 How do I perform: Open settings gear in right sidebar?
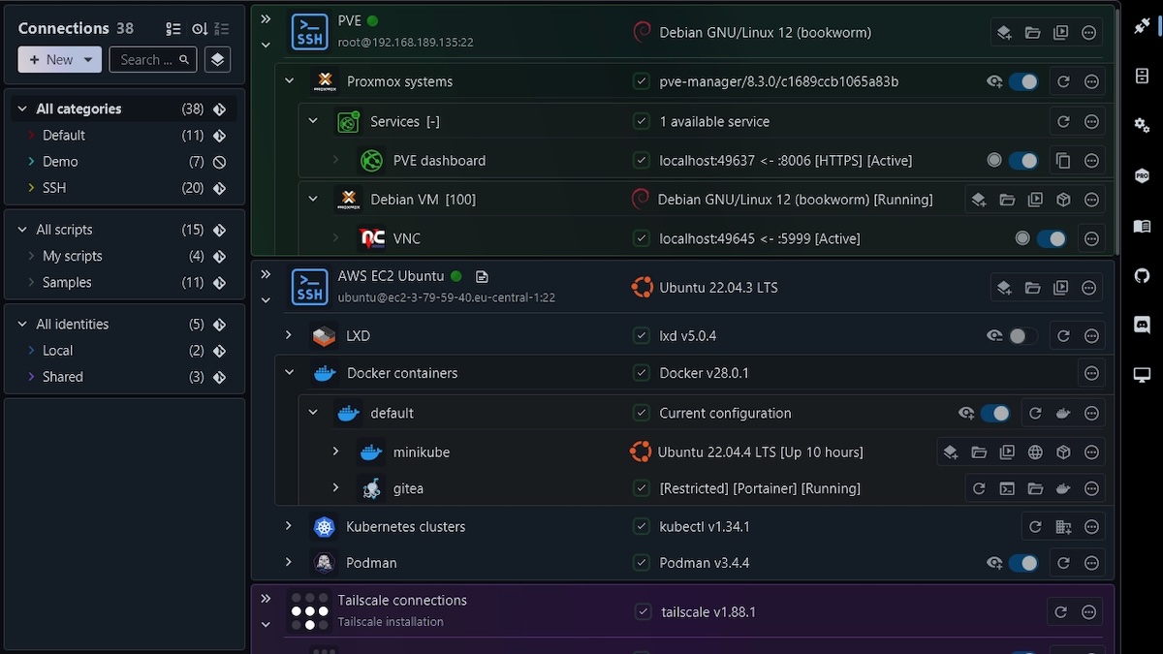(1142, 125)
